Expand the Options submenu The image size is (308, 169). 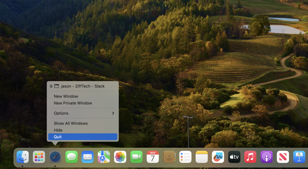click(x=83, y=113)
